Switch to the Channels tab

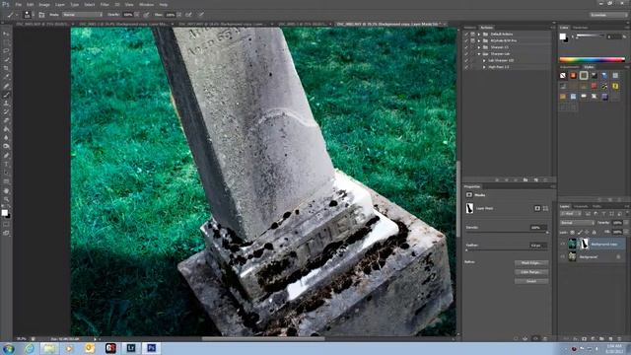pyautogui.click(x=581, y=206)
